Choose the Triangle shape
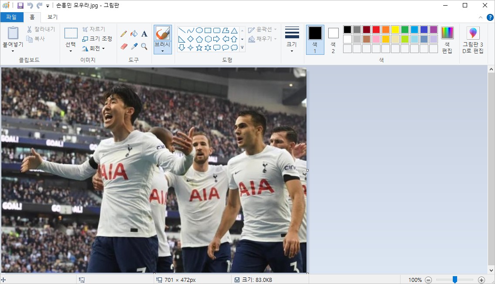This screenshot has height=284, width=495. click(234, 30)
